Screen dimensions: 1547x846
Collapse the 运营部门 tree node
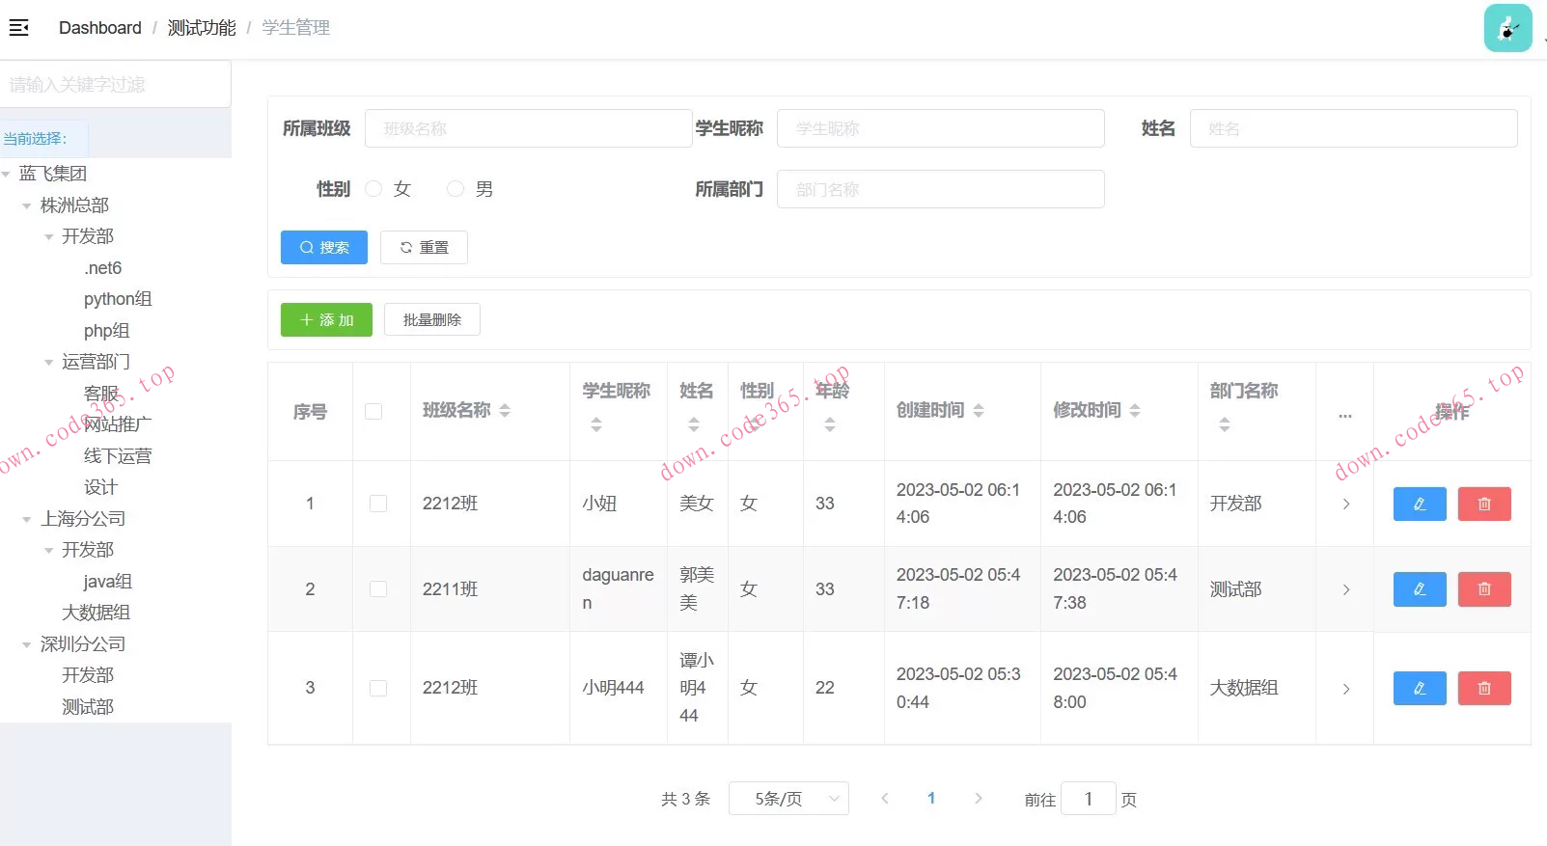point(49,363)
